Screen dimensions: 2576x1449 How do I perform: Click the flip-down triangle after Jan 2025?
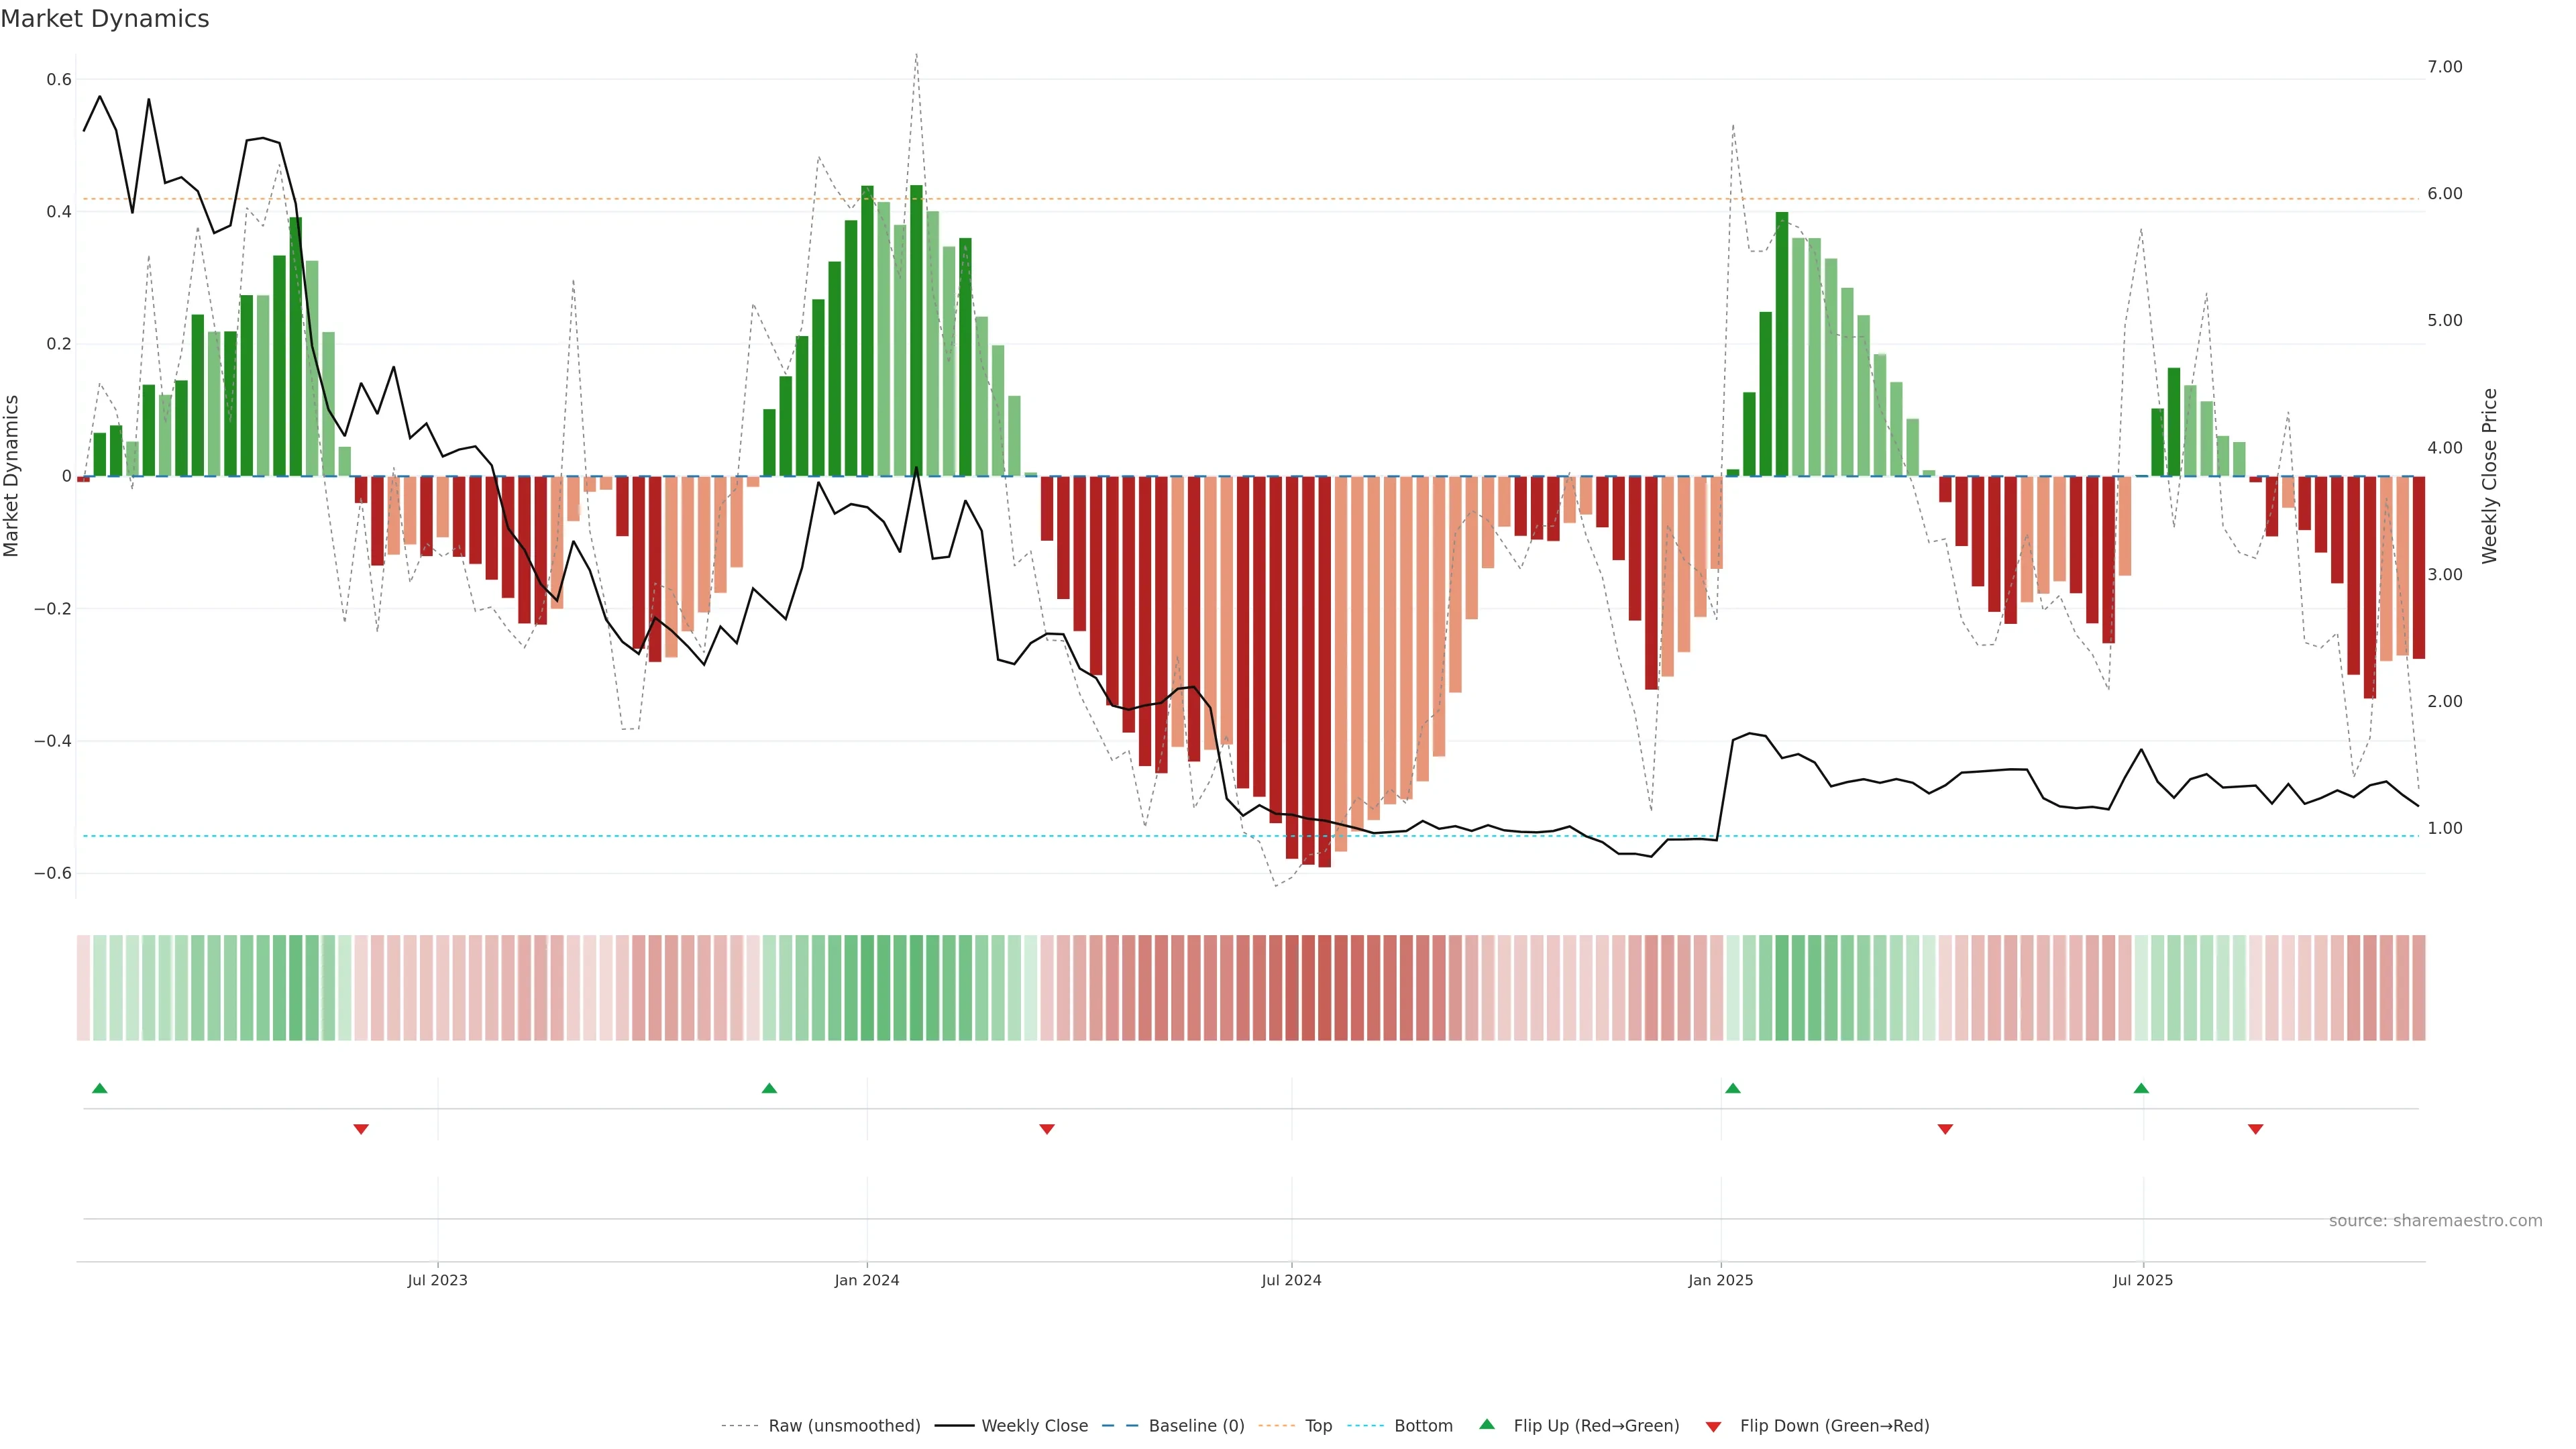[x=1945, y=1129]
